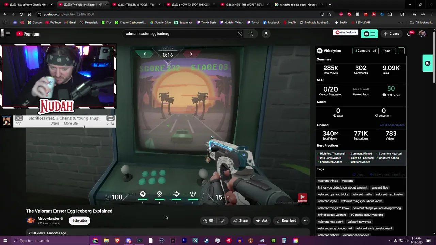Open a new browser tab
Screen dimensions: 436x245
point(330,5)
